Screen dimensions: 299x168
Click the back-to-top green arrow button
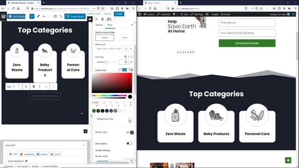click(288, 160)
